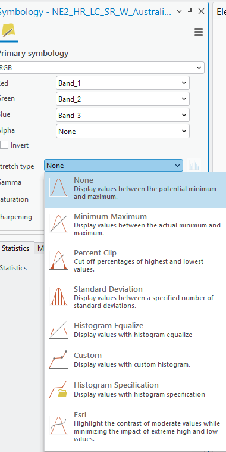
Task: Click the None stretch curve icon
Action: coord(58,188)
